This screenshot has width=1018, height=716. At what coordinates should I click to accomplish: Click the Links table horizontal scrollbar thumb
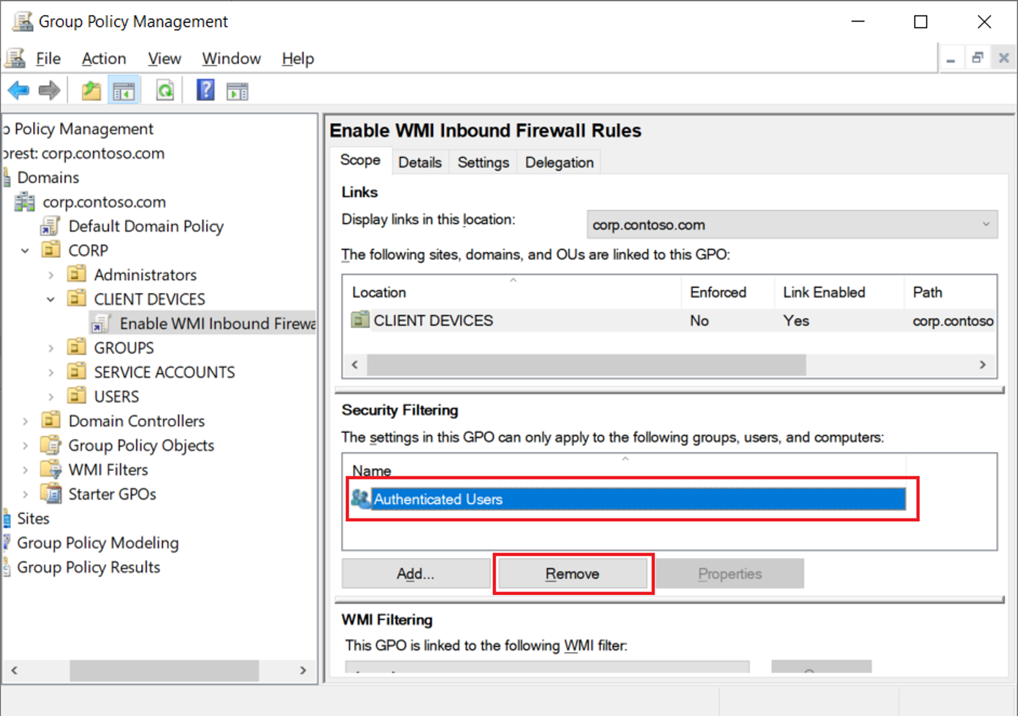pos(586,365)
